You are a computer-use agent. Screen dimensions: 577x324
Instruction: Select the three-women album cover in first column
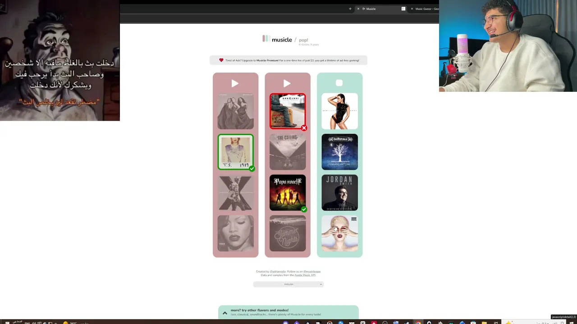click(236, 111)
